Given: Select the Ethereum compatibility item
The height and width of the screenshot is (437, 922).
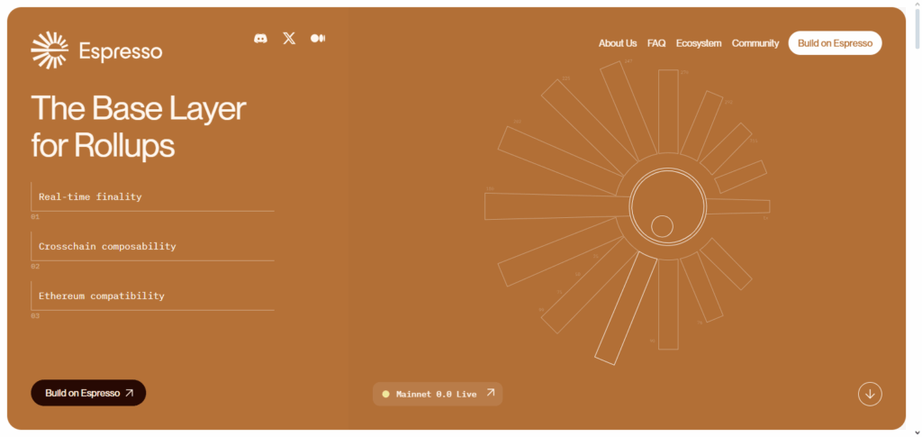Looking at the screenshot, I should [102, 296].
